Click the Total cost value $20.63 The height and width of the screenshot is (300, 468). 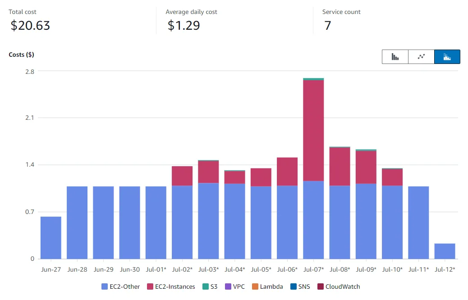30,25
